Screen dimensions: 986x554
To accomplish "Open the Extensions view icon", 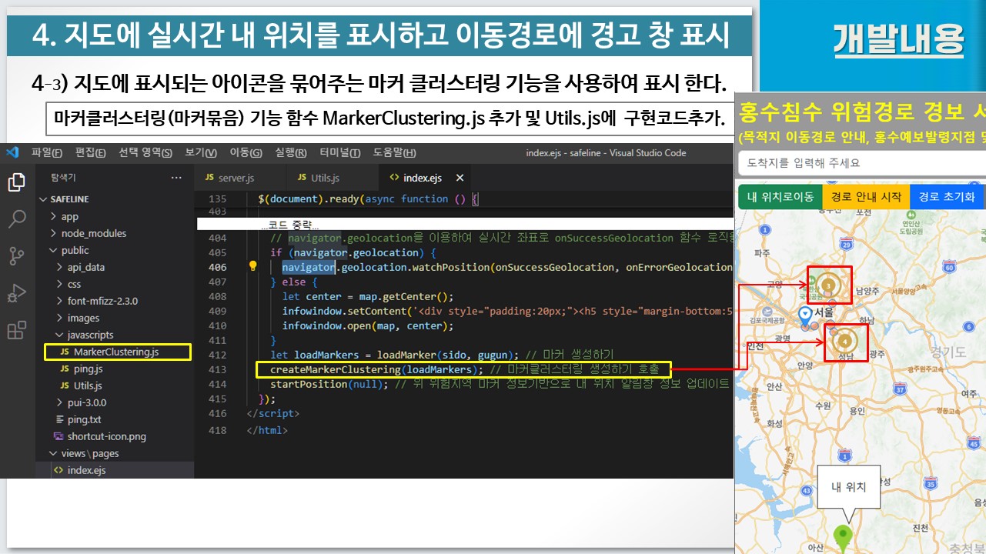I will point(16,330).
